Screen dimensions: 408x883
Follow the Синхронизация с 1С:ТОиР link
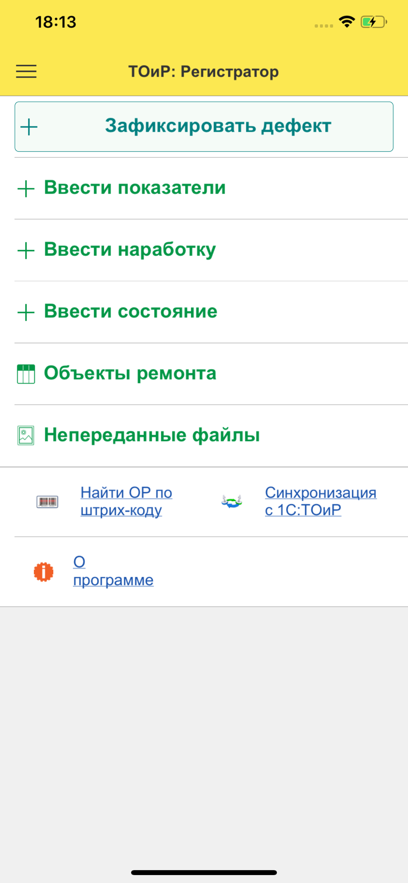click(x=321, y=501)
